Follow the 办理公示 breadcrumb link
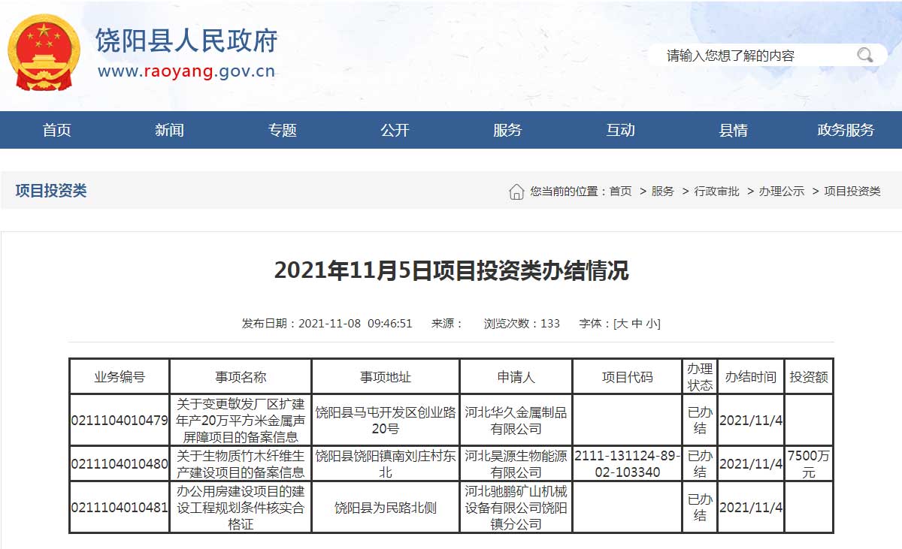This screenshot has width=902, height=549. 782,192
